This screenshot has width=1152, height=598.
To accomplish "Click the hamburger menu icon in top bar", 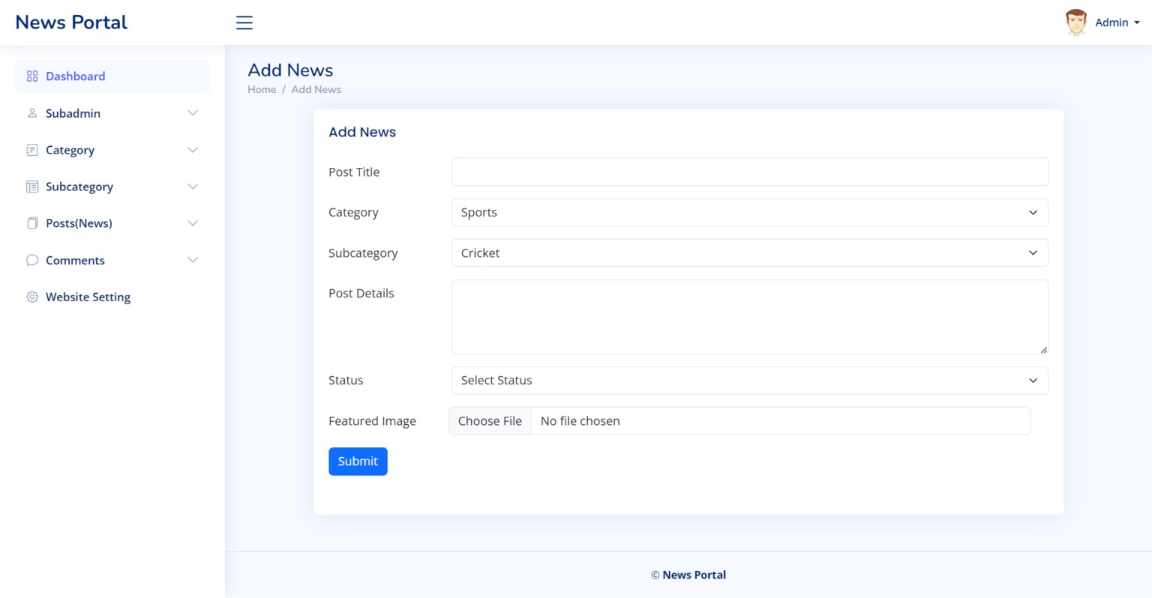I will point(244,22).
